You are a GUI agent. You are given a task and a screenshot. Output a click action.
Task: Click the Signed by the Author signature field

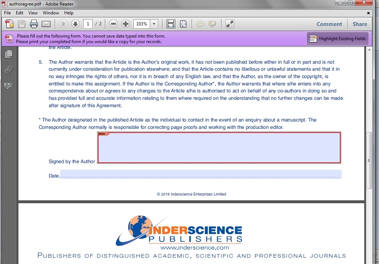(219, 148)
